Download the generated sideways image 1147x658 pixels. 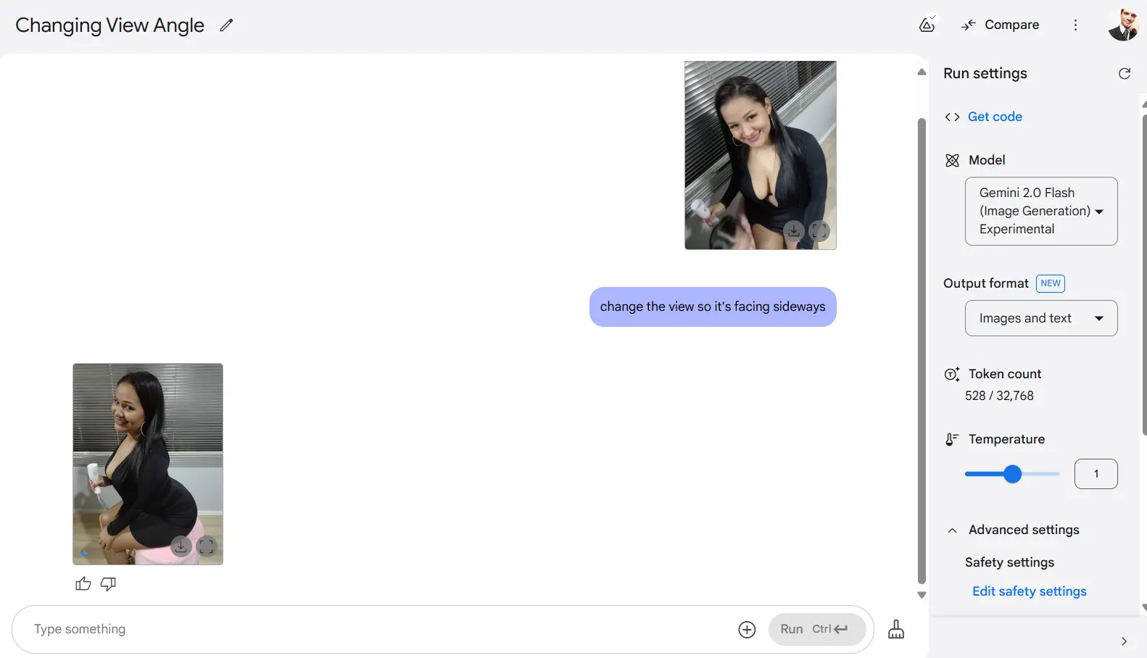coord(181,546)
